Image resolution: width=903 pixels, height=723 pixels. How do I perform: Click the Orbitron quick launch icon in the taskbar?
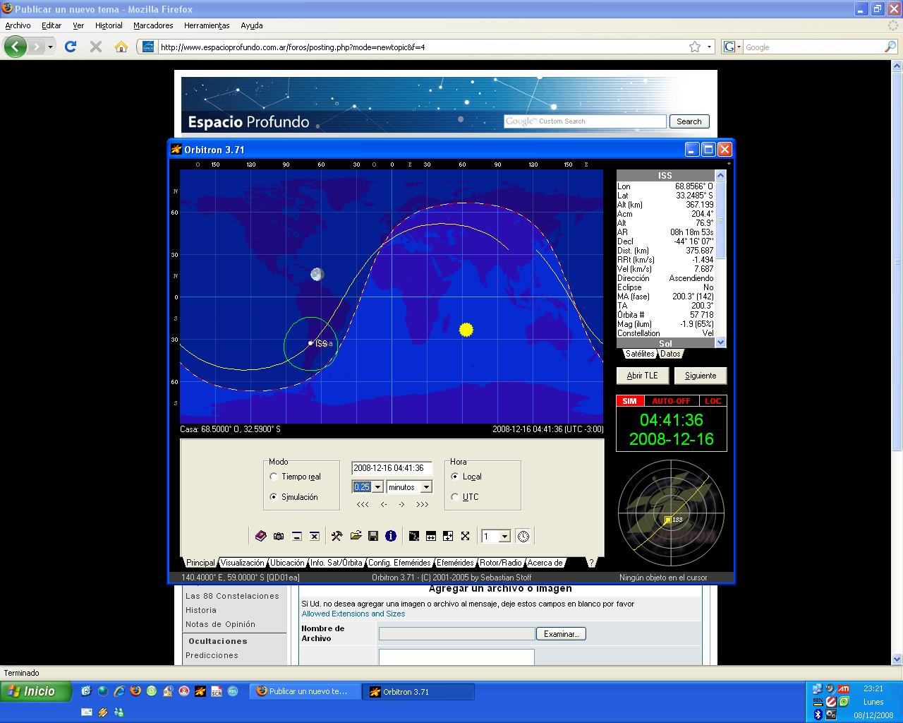coord(200,691)
